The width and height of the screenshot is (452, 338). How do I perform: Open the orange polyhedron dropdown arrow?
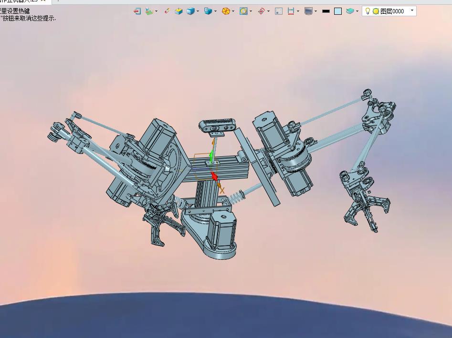(233, 11)
